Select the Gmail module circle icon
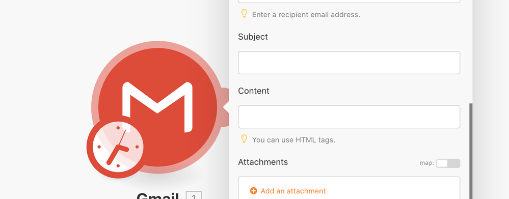Image resolution: width=509 pixels, height=199 pixels. [x=157, y=107]
